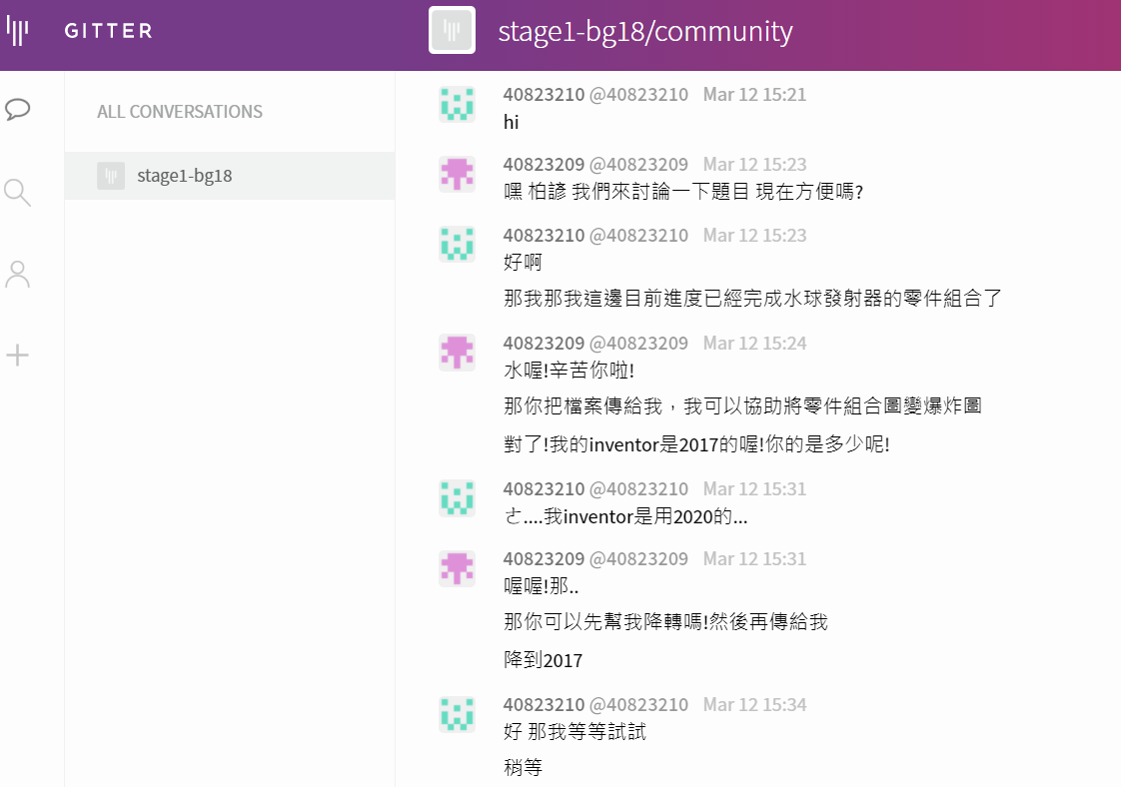This screenshot has width=1121, height=787.
Task: Click username 40823209 at 15:24 message
Action: [x=544, y=344]
